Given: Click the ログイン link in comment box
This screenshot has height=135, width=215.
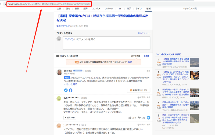Looking at the screenshot, I should click(69, 39).
